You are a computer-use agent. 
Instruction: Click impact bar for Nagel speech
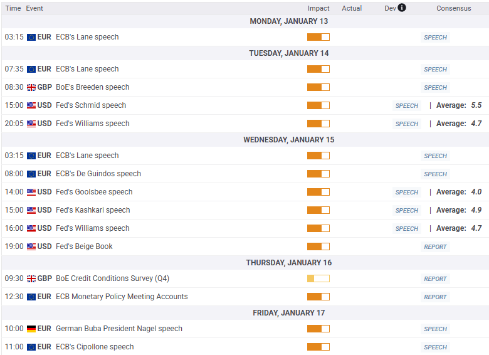tap(318, 329)
